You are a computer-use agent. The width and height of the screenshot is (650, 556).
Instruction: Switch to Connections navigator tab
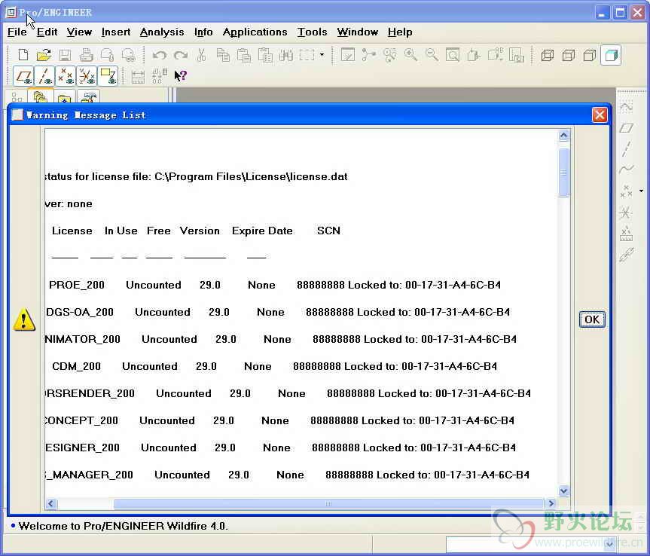point(88,98)
